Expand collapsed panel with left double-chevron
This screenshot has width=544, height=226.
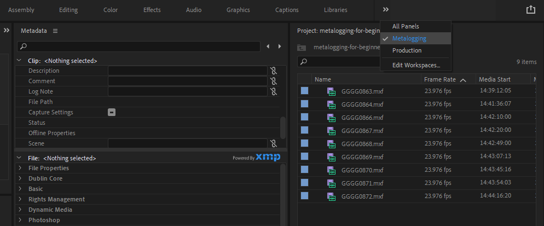(x=7, y=31)
